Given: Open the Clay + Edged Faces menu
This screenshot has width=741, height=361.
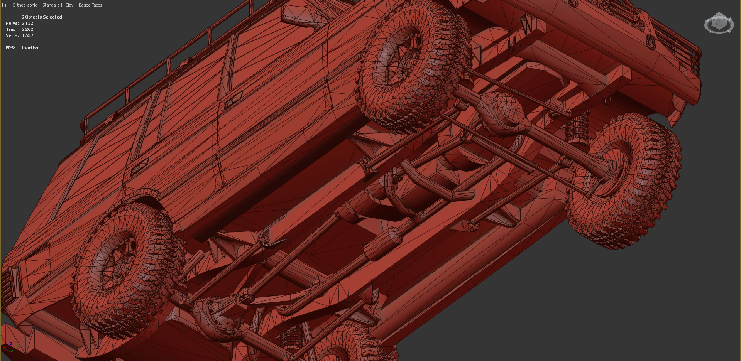Looking at the screenshot, I should click(x=84, y=5).
